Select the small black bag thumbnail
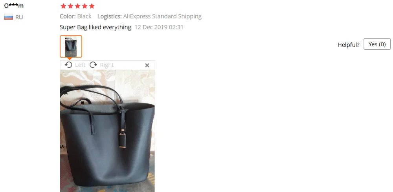 [71, 47]
